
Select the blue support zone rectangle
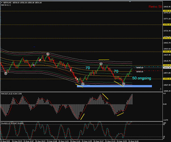(114, 86)
